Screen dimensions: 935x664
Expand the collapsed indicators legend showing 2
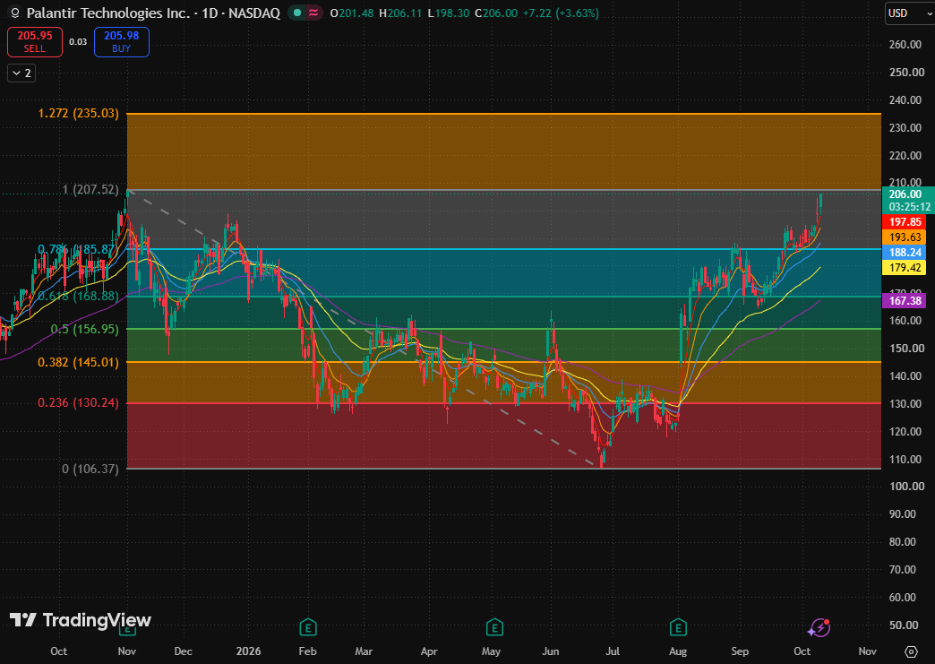tap(21, 73)
